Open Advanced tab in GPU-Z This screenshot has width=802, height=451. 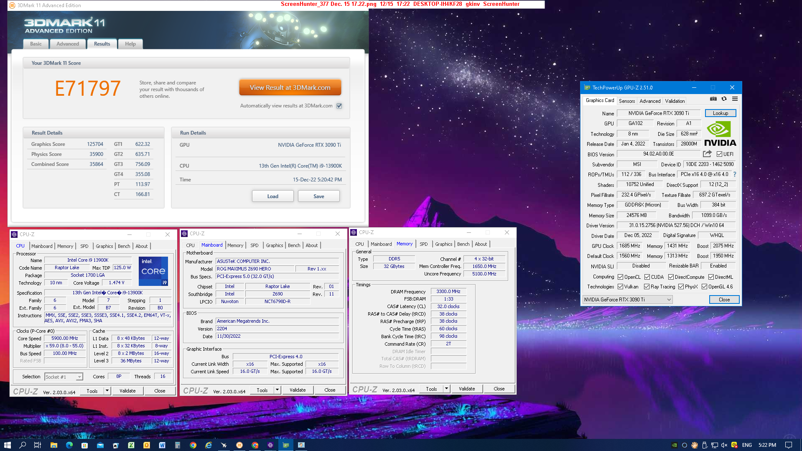point(650,101)
